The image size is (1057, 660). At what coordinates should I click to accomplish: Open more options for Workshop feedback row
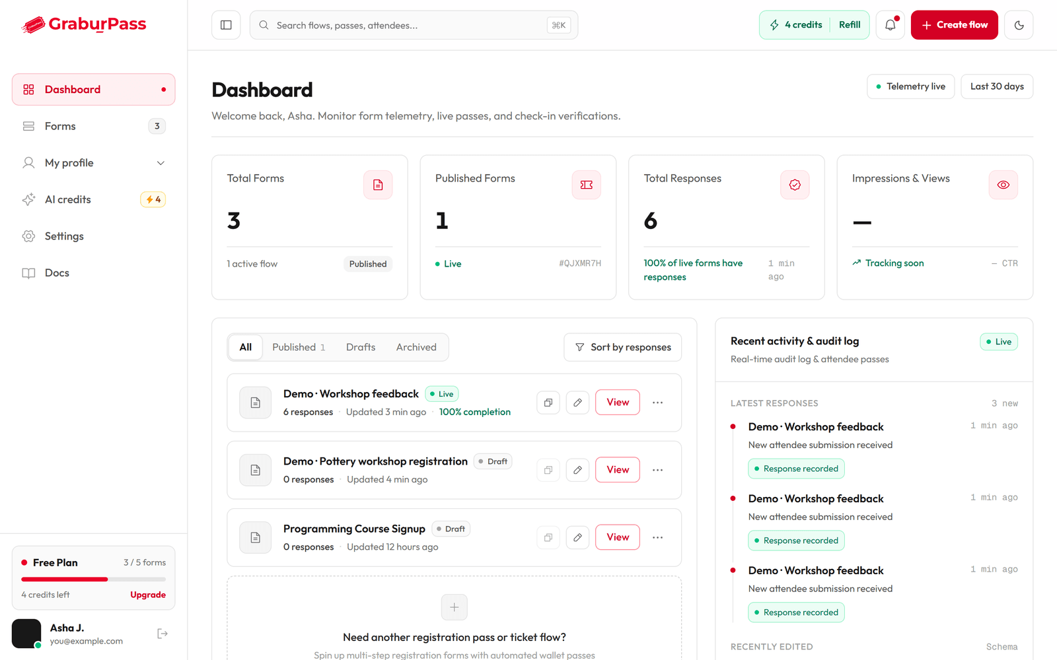(x=658, y=403)
